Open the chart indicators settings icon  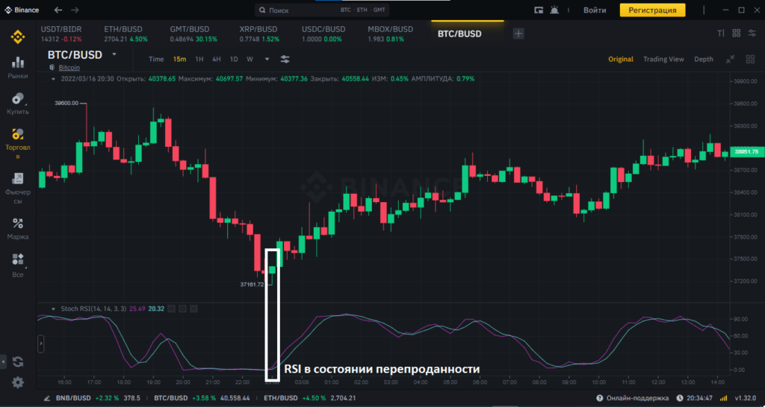285,59
